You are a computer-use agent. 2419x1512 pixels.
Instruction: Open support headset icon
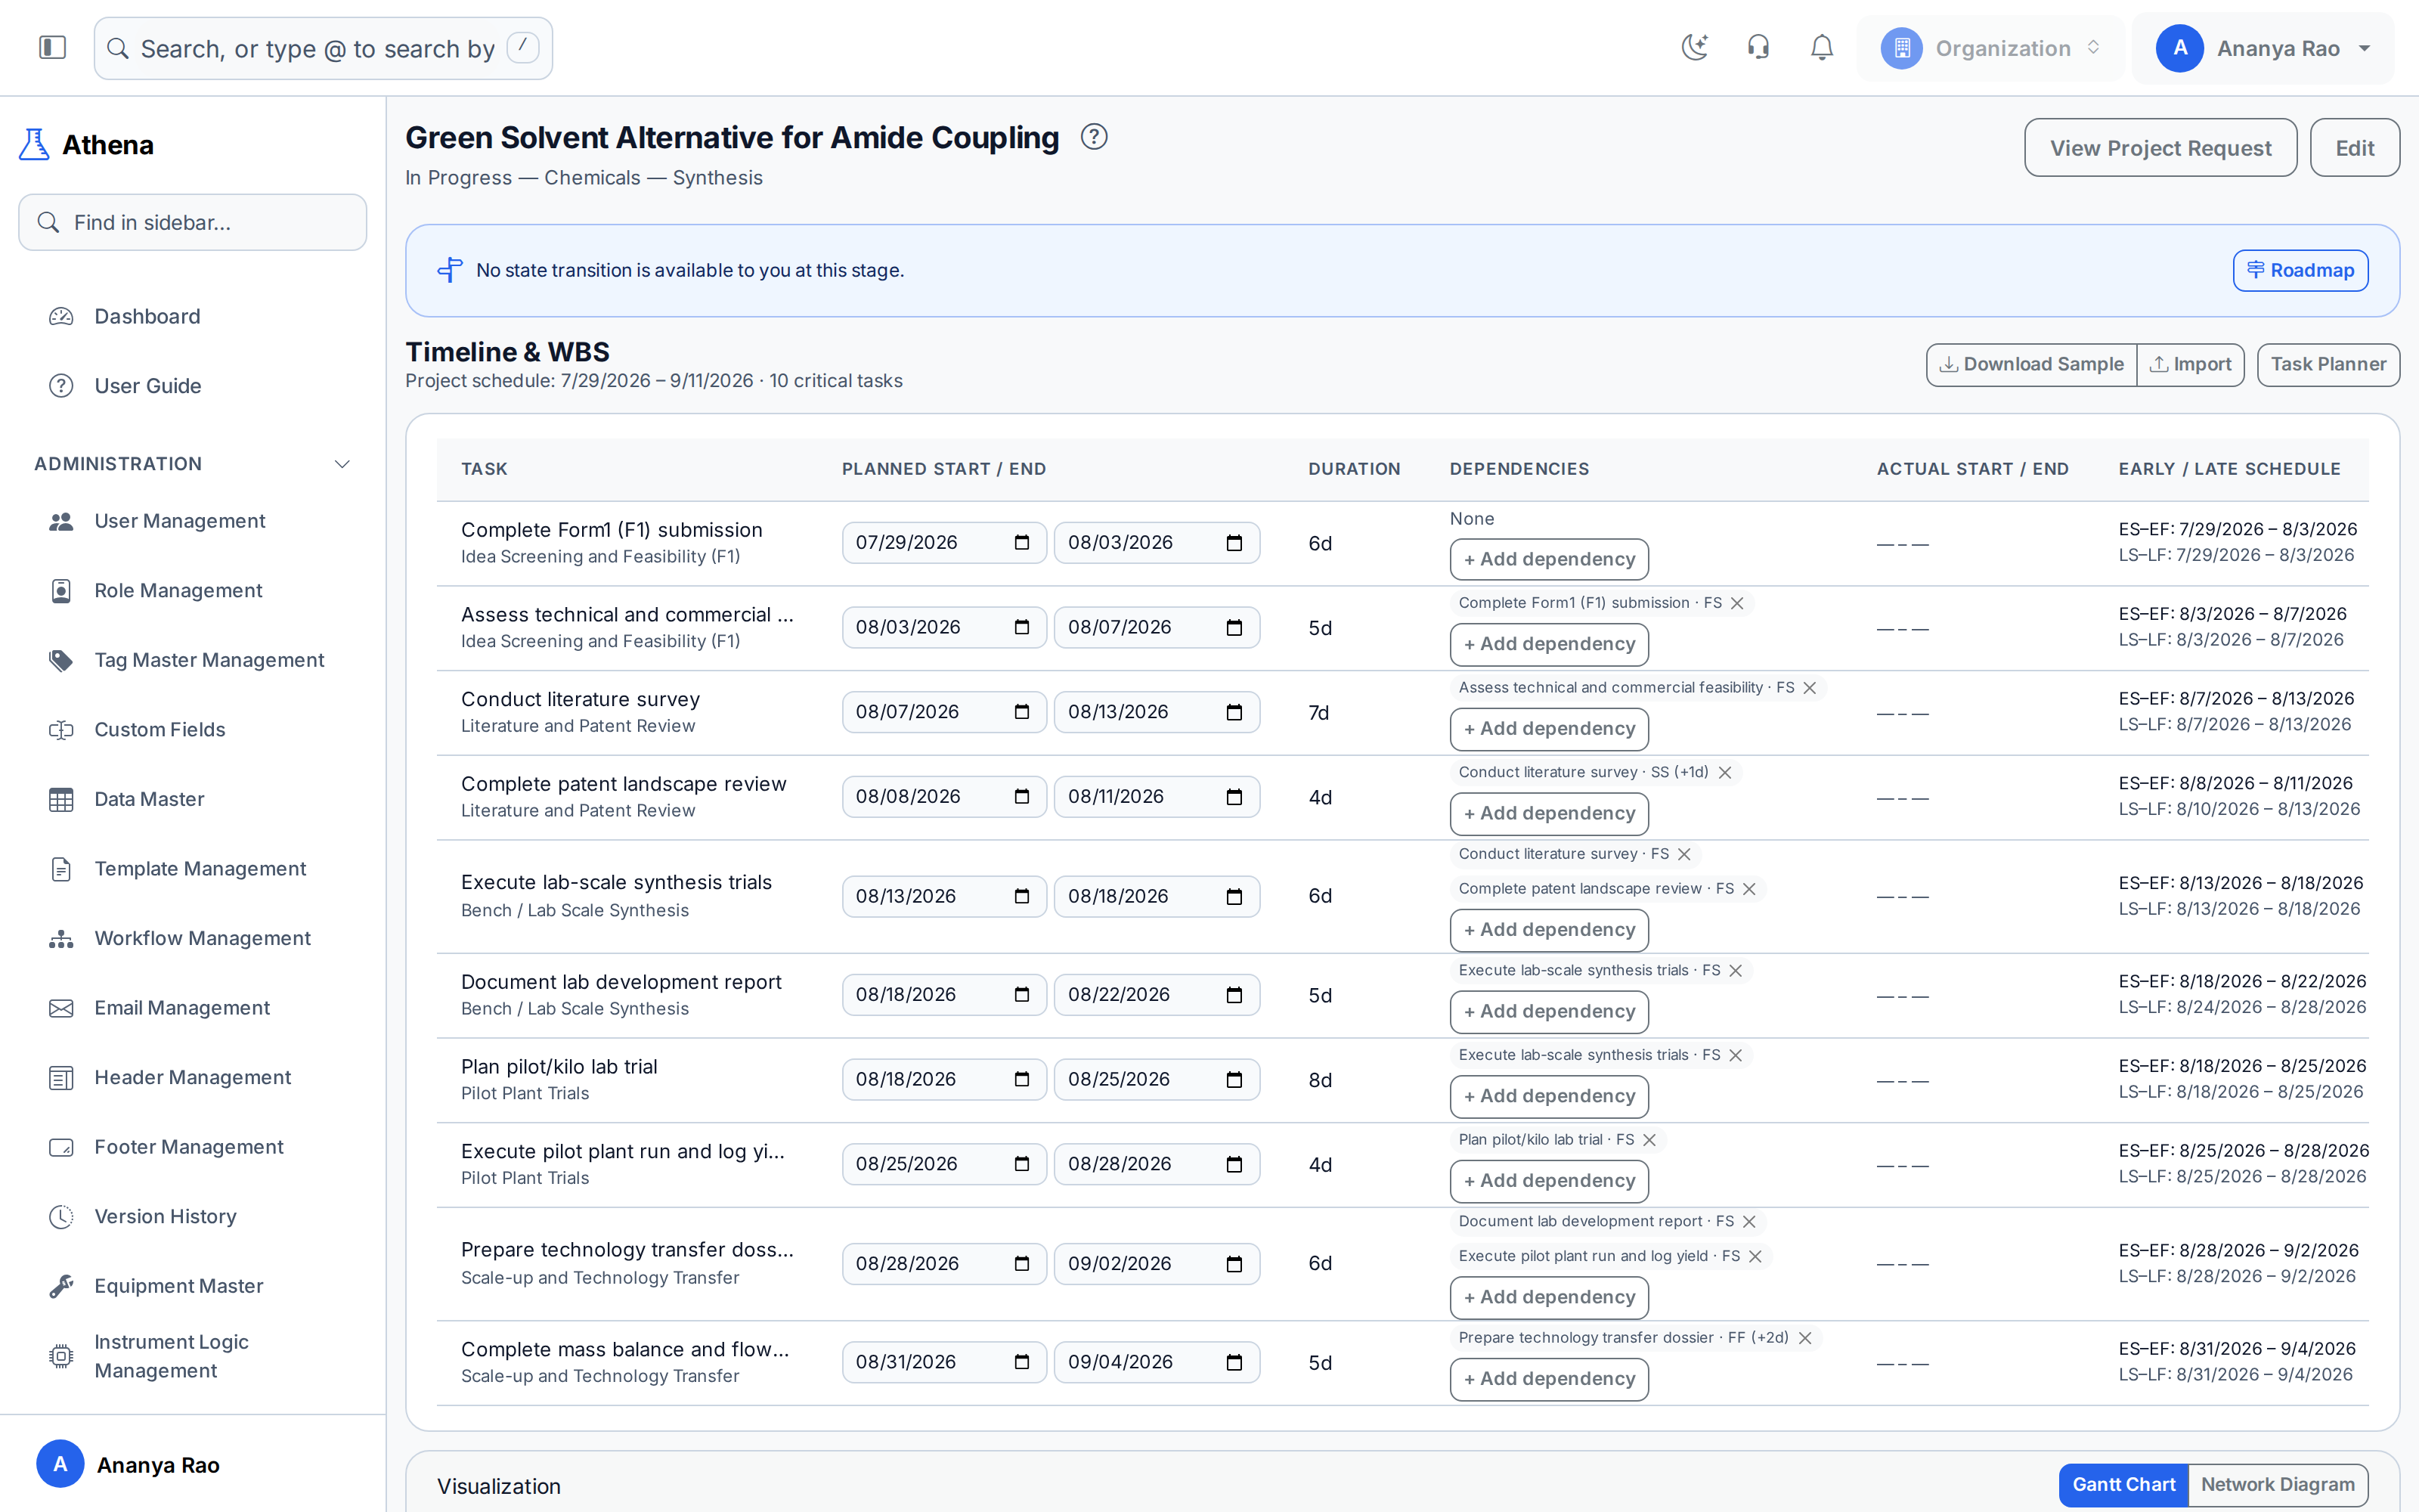click(x=1758, y=48)
